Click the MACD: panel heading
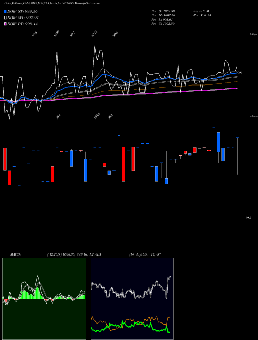The image size is (258, 340). click(x=15, y=254)
